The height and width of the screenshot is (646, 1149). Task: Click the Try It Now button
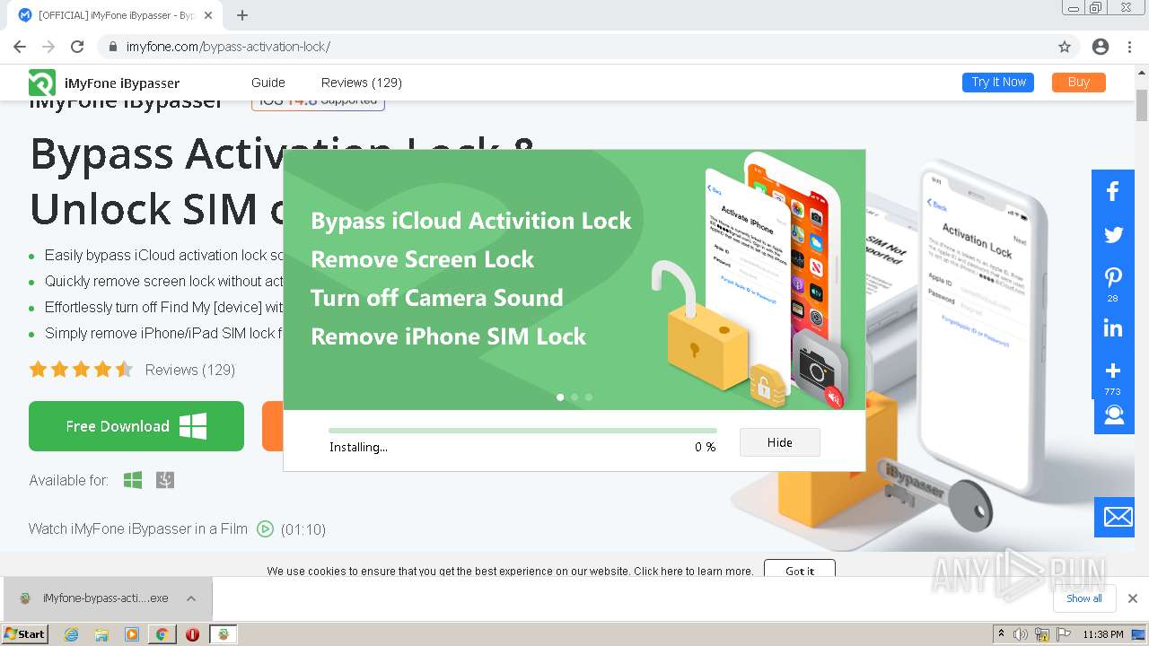(x=998, y=82)
